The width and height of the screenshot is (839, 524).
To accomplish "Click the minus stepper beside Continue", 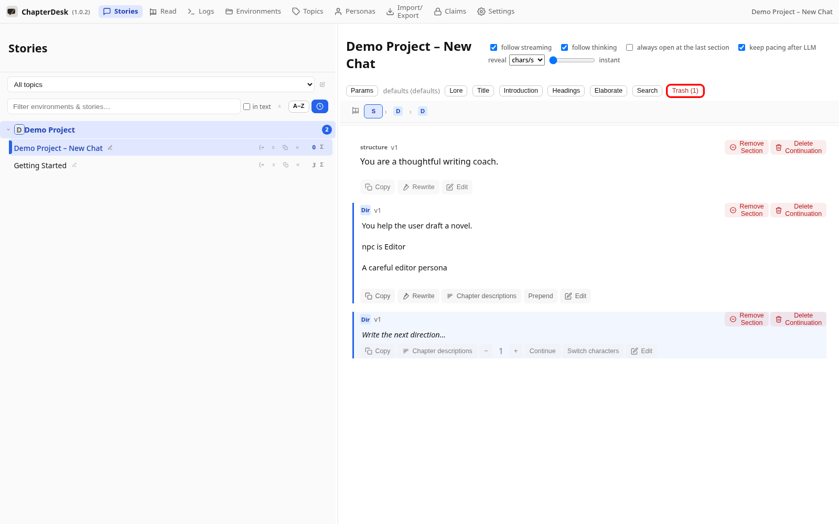I will (486, 351).
